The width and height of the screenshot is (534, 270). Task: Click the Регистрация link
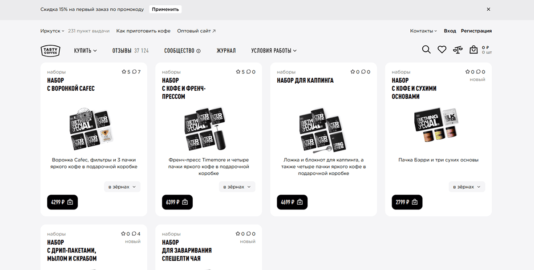tap(476, 31)
